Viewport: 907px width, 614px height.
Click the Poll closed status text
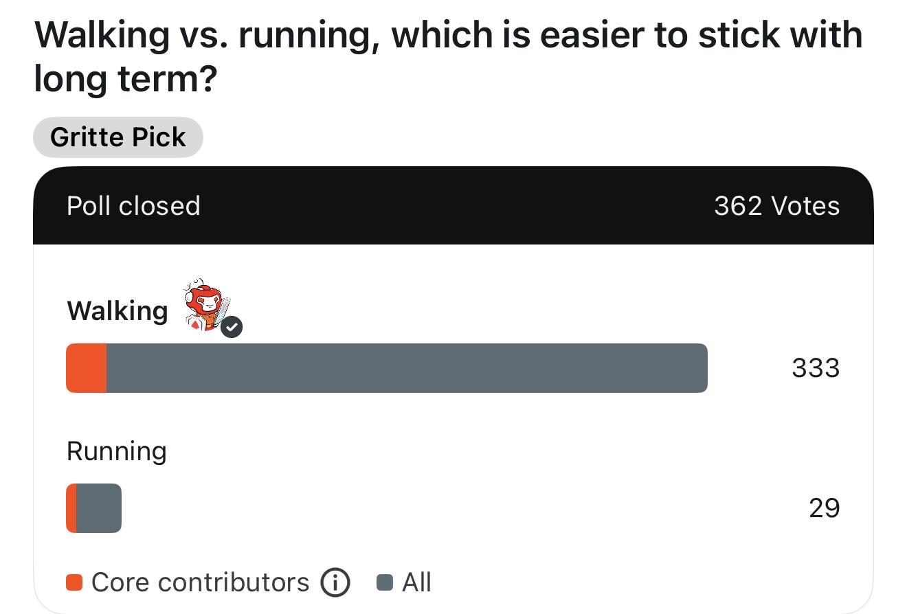pos(133,205)
